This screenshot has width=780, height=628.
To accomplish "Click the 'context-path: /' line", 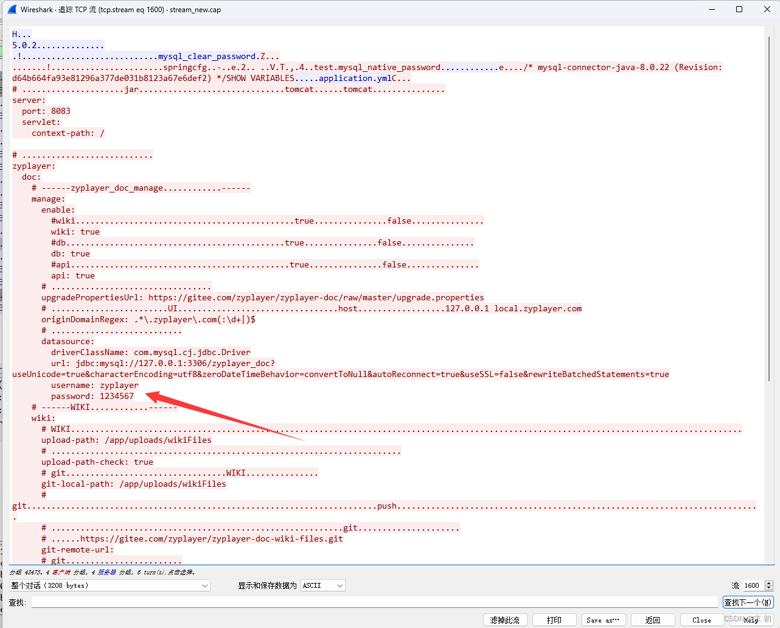I will coord(68,133).
